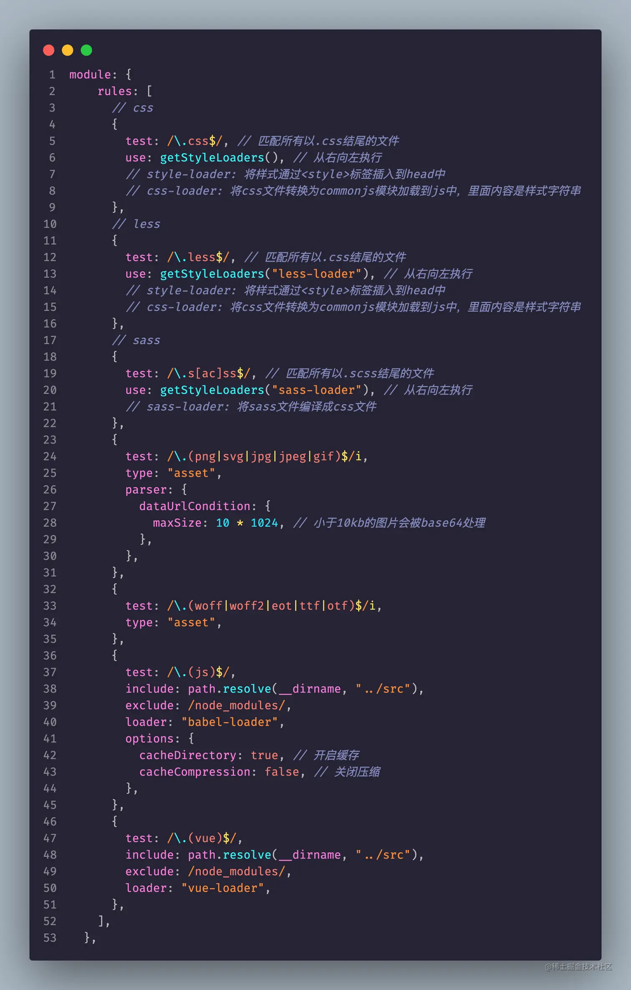
Task: Click 'maxSize: 10 * 1024' text
Action: (216, 523)
